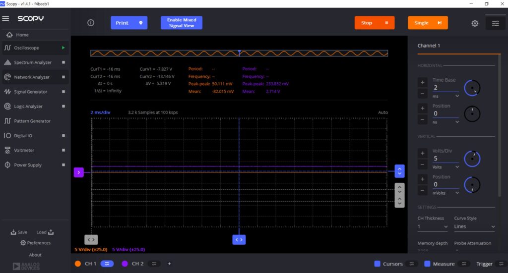Open the settings gear icon in top toolbar
This screenshot has height=273, width=508.
click(475, 23)
